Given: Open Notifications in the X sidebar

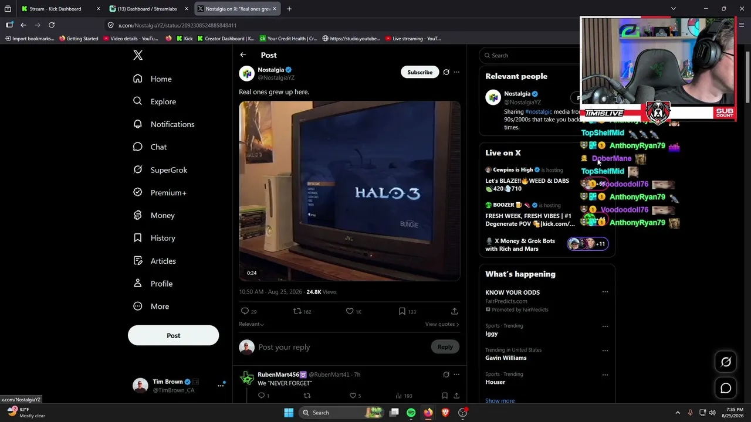Looking at the screenshot, I should [164, 124].
